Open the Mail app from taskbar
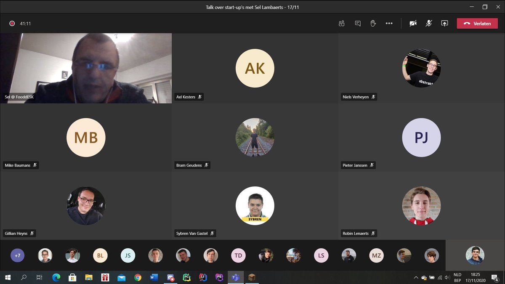Image resolution: width=505 pixels, height=284 pixels. (122, 277)
